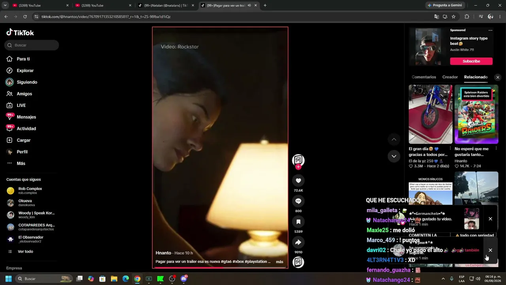The height and width of the screenshot is (285, 506).
Task: Focus the TikTok Buscar search field
Action: pyautogui.click(x=32, y=45)
